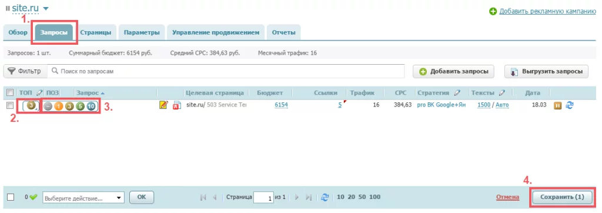602x213 pixels.
Task: Choose the orange TOP 1 icon
Action: coord(58,106)
